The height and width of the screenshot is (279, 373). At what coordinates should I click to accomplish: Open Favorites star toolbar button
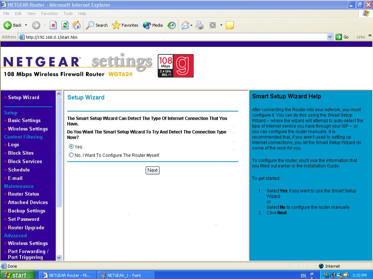click(125, 25)
